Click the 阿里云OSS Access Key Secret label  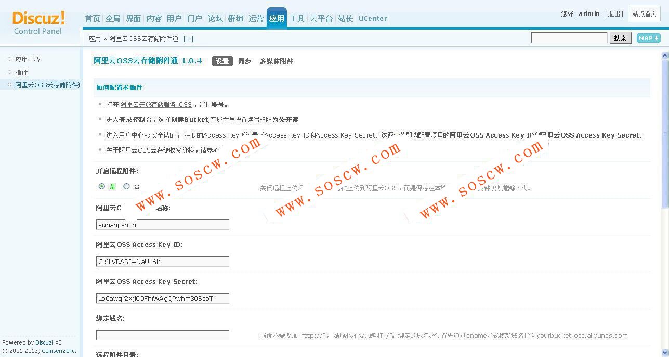click(147, 282)
